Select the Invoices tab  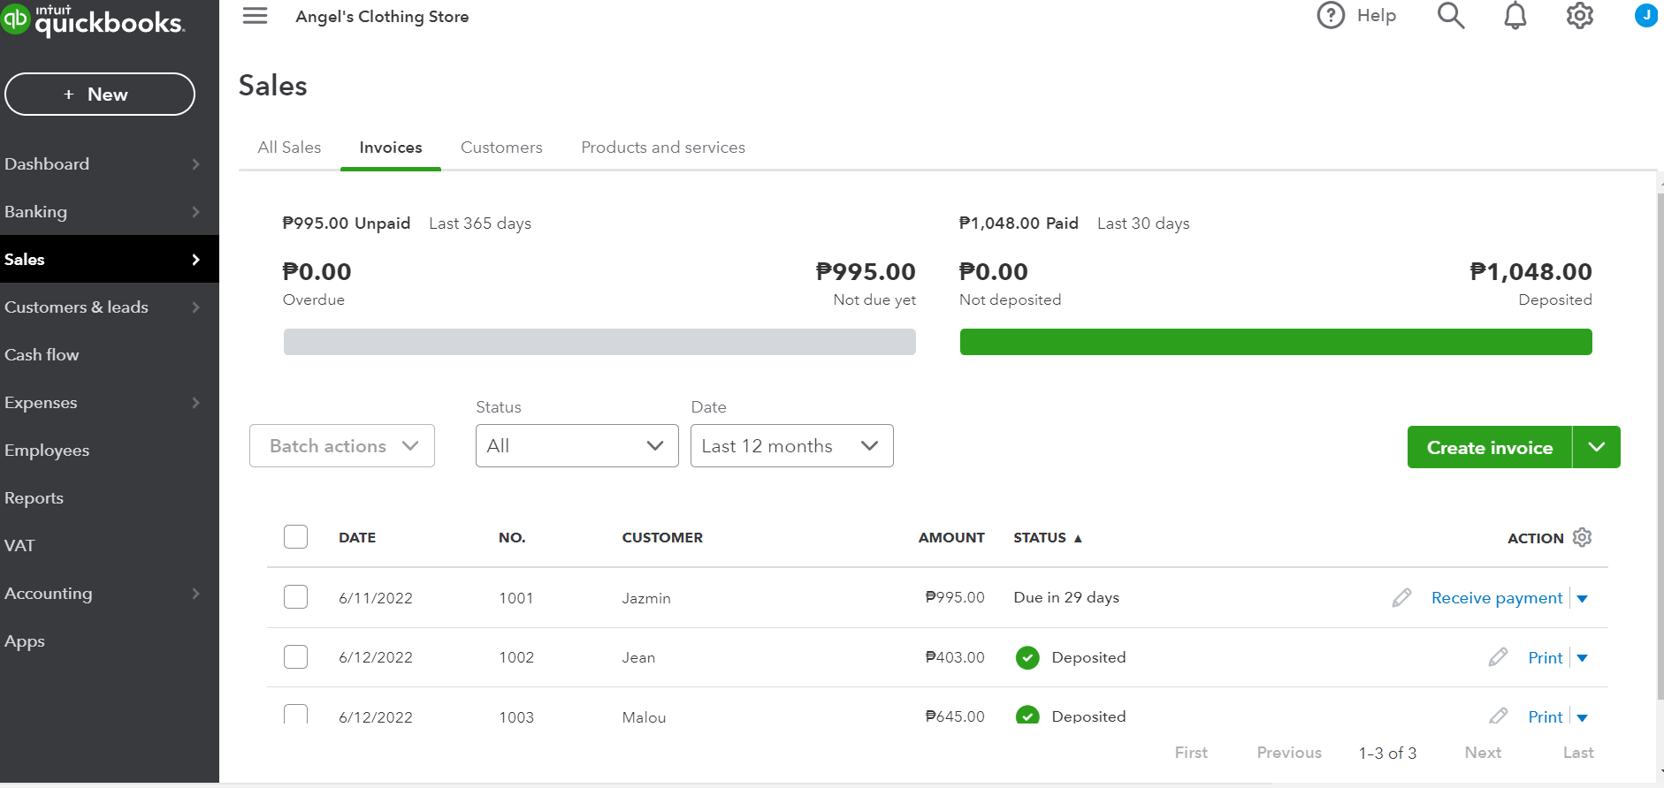391,148
